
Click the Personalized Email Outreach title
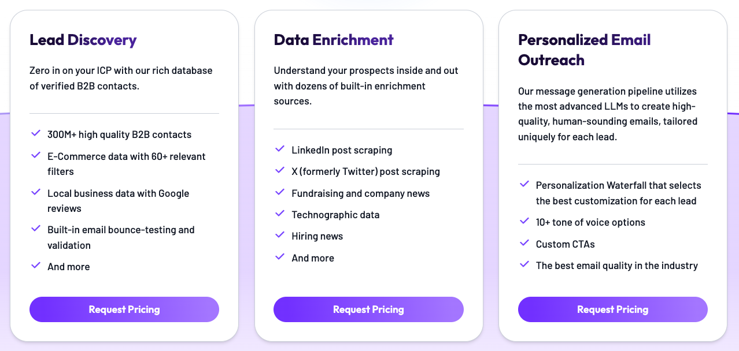point(584,50)
